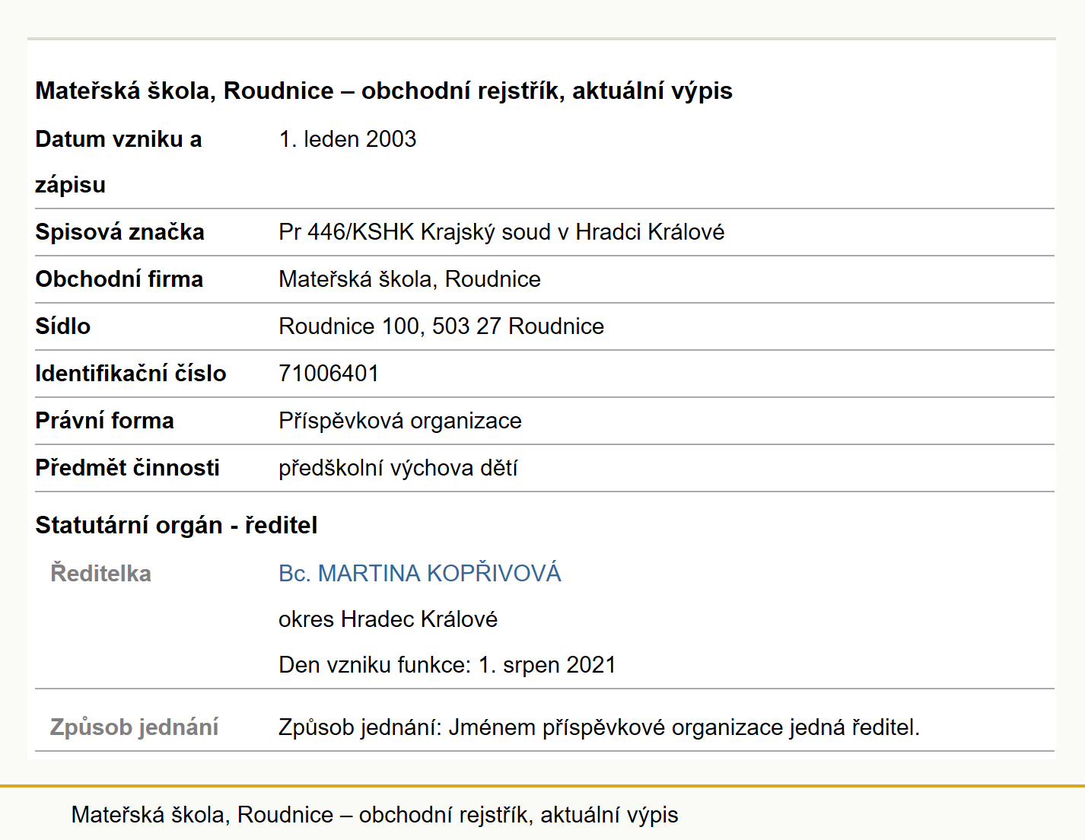Click the Právní forma label
Viewport: 1085px width, 840px height.
click(104, 421)
